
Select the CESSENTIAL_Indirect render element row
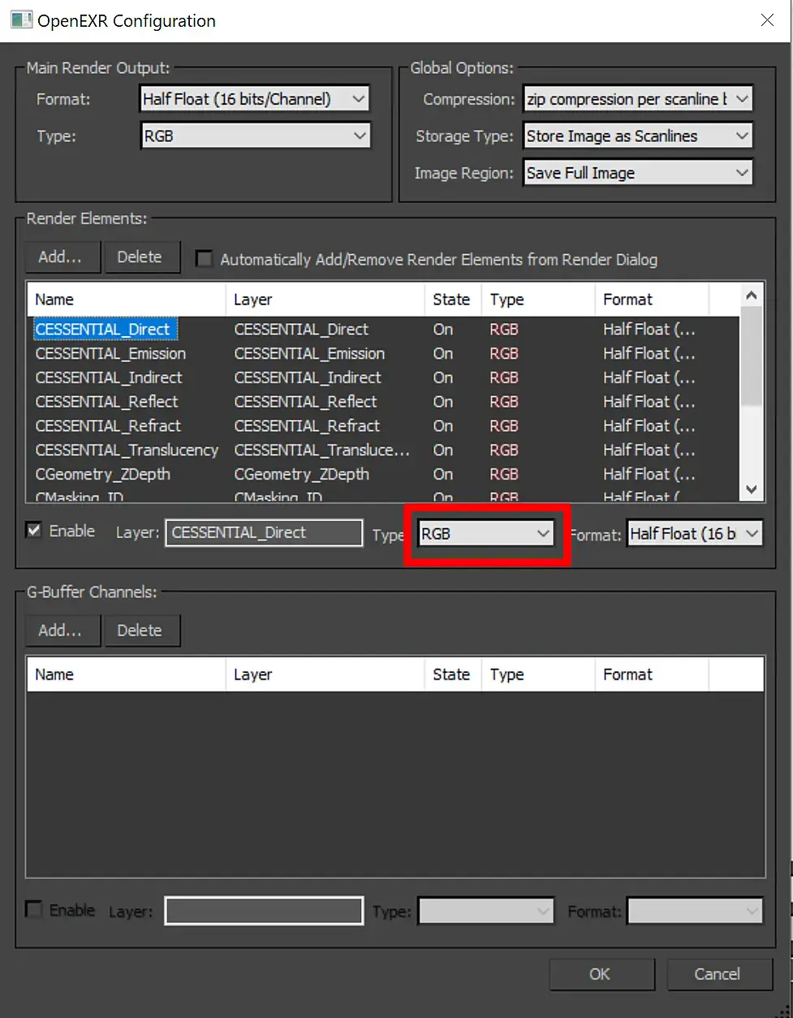[x=383, y=377]
